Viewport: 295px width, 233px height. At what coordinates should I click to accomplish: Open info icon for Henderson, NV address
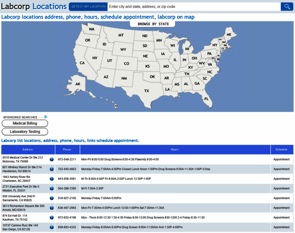[x=52, y=169]
